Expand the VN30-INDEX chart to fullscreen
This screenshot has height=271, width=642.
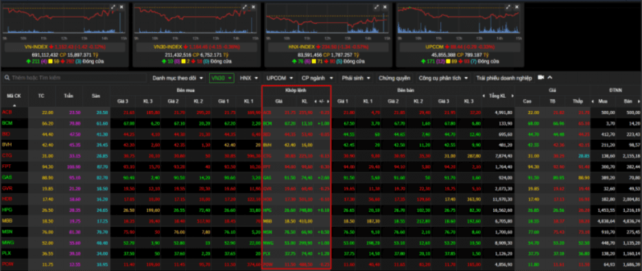coord(245,7)
